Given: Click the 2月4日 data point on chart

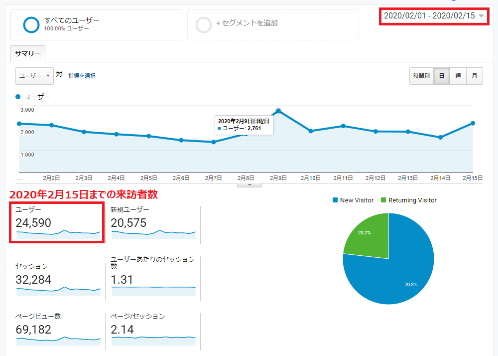Looking at the screenshot, I should [x=117, y=134].
